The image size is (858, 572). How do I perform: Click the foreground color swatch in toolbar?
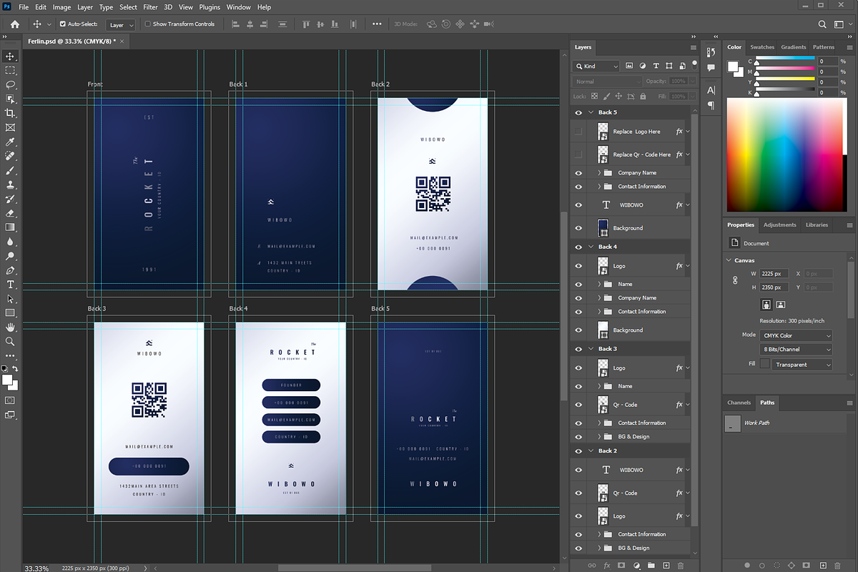[x=7, y=380]
